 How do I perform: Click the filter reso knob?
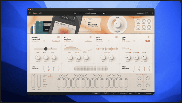tap(136, 57)
